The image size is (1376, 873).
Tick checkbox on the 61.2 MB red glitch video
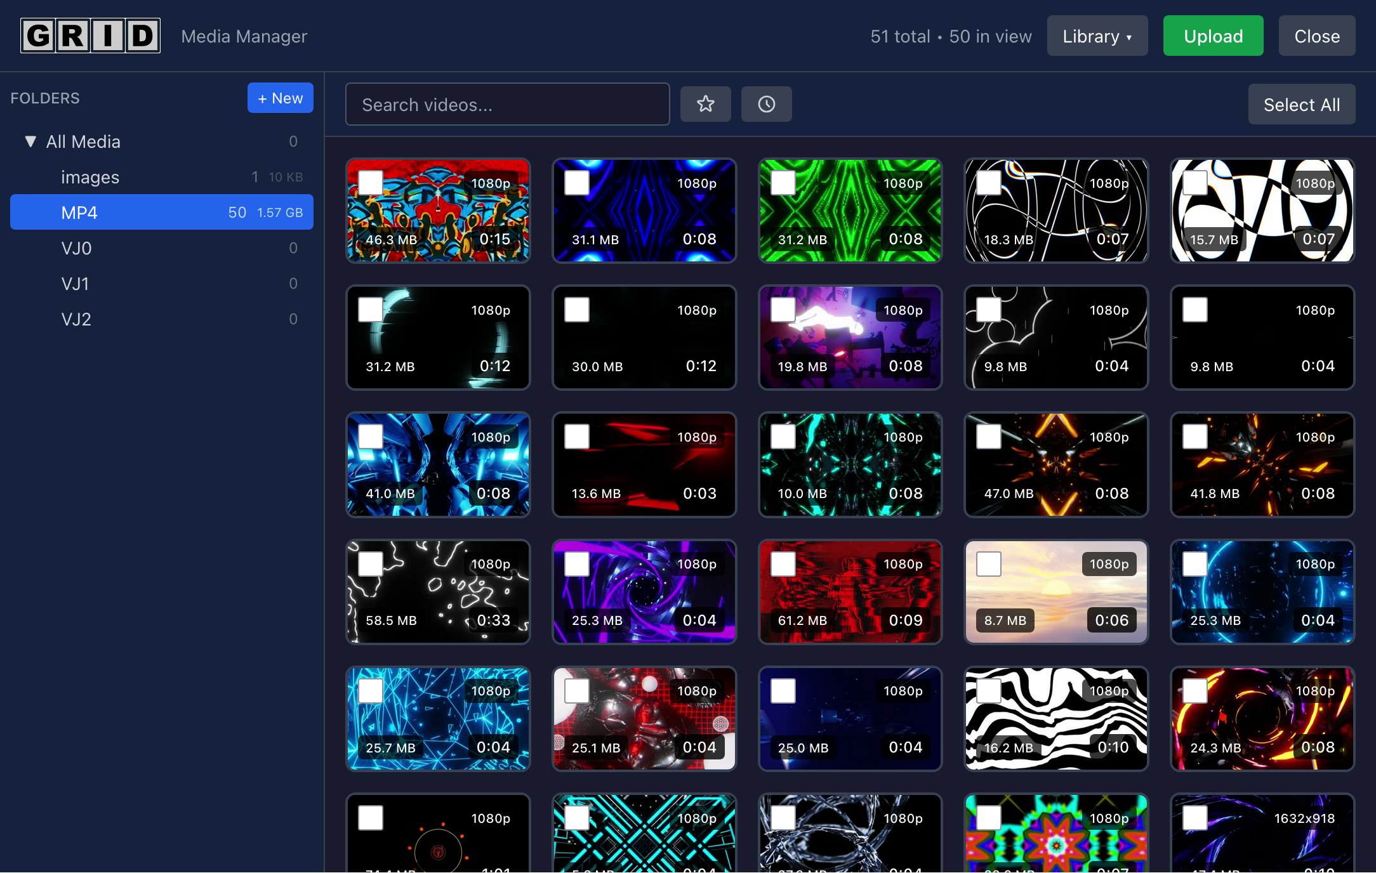click(x=783, y=563)
